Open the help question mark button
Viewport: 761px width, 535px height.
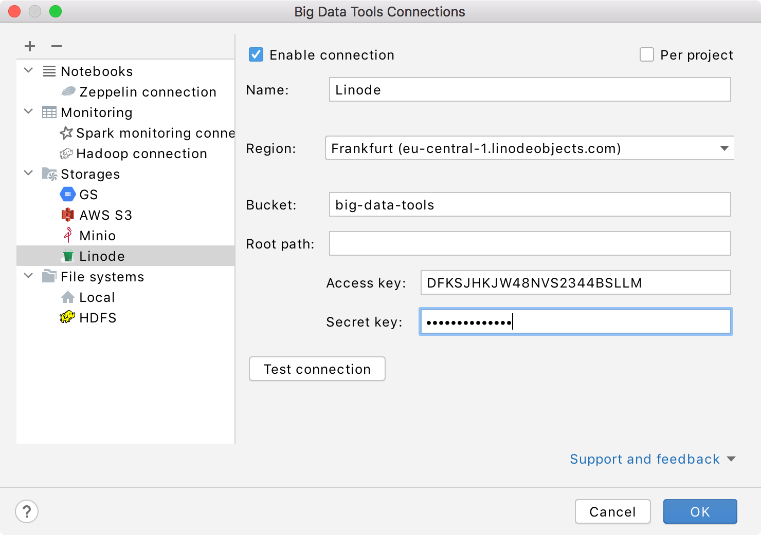click(x=27, y=511)
